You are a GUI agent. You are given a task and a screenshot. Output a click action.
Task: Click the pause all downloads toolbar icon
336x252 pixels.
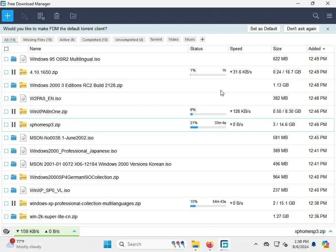(41, 16)
